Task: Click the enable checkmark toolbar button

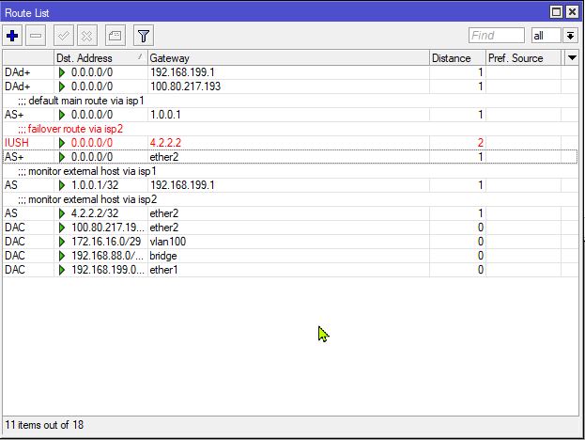Action: click(64, 36)
